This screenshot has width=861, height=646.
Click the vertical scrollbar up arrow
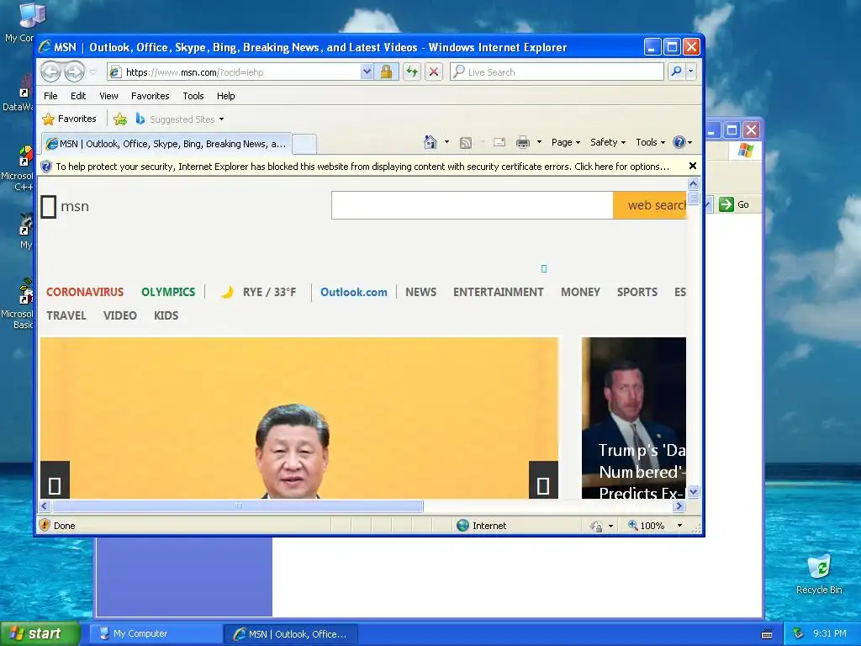coord(693,184)
